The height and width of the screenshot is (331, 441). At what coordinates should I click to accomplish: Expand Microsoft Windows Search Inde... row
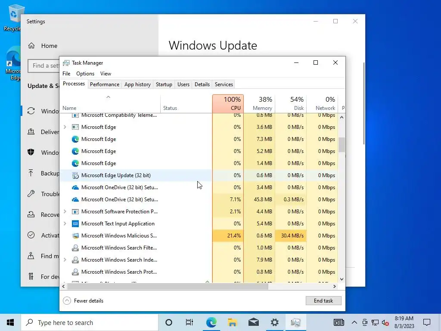[x=65, y=260]
